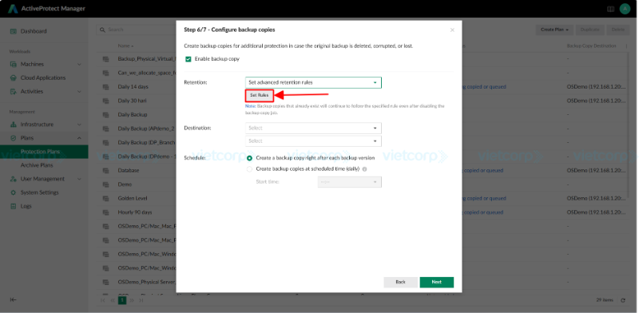
Task: Click the Dashboard icon in sidebar
Action: tap(13, 31)
